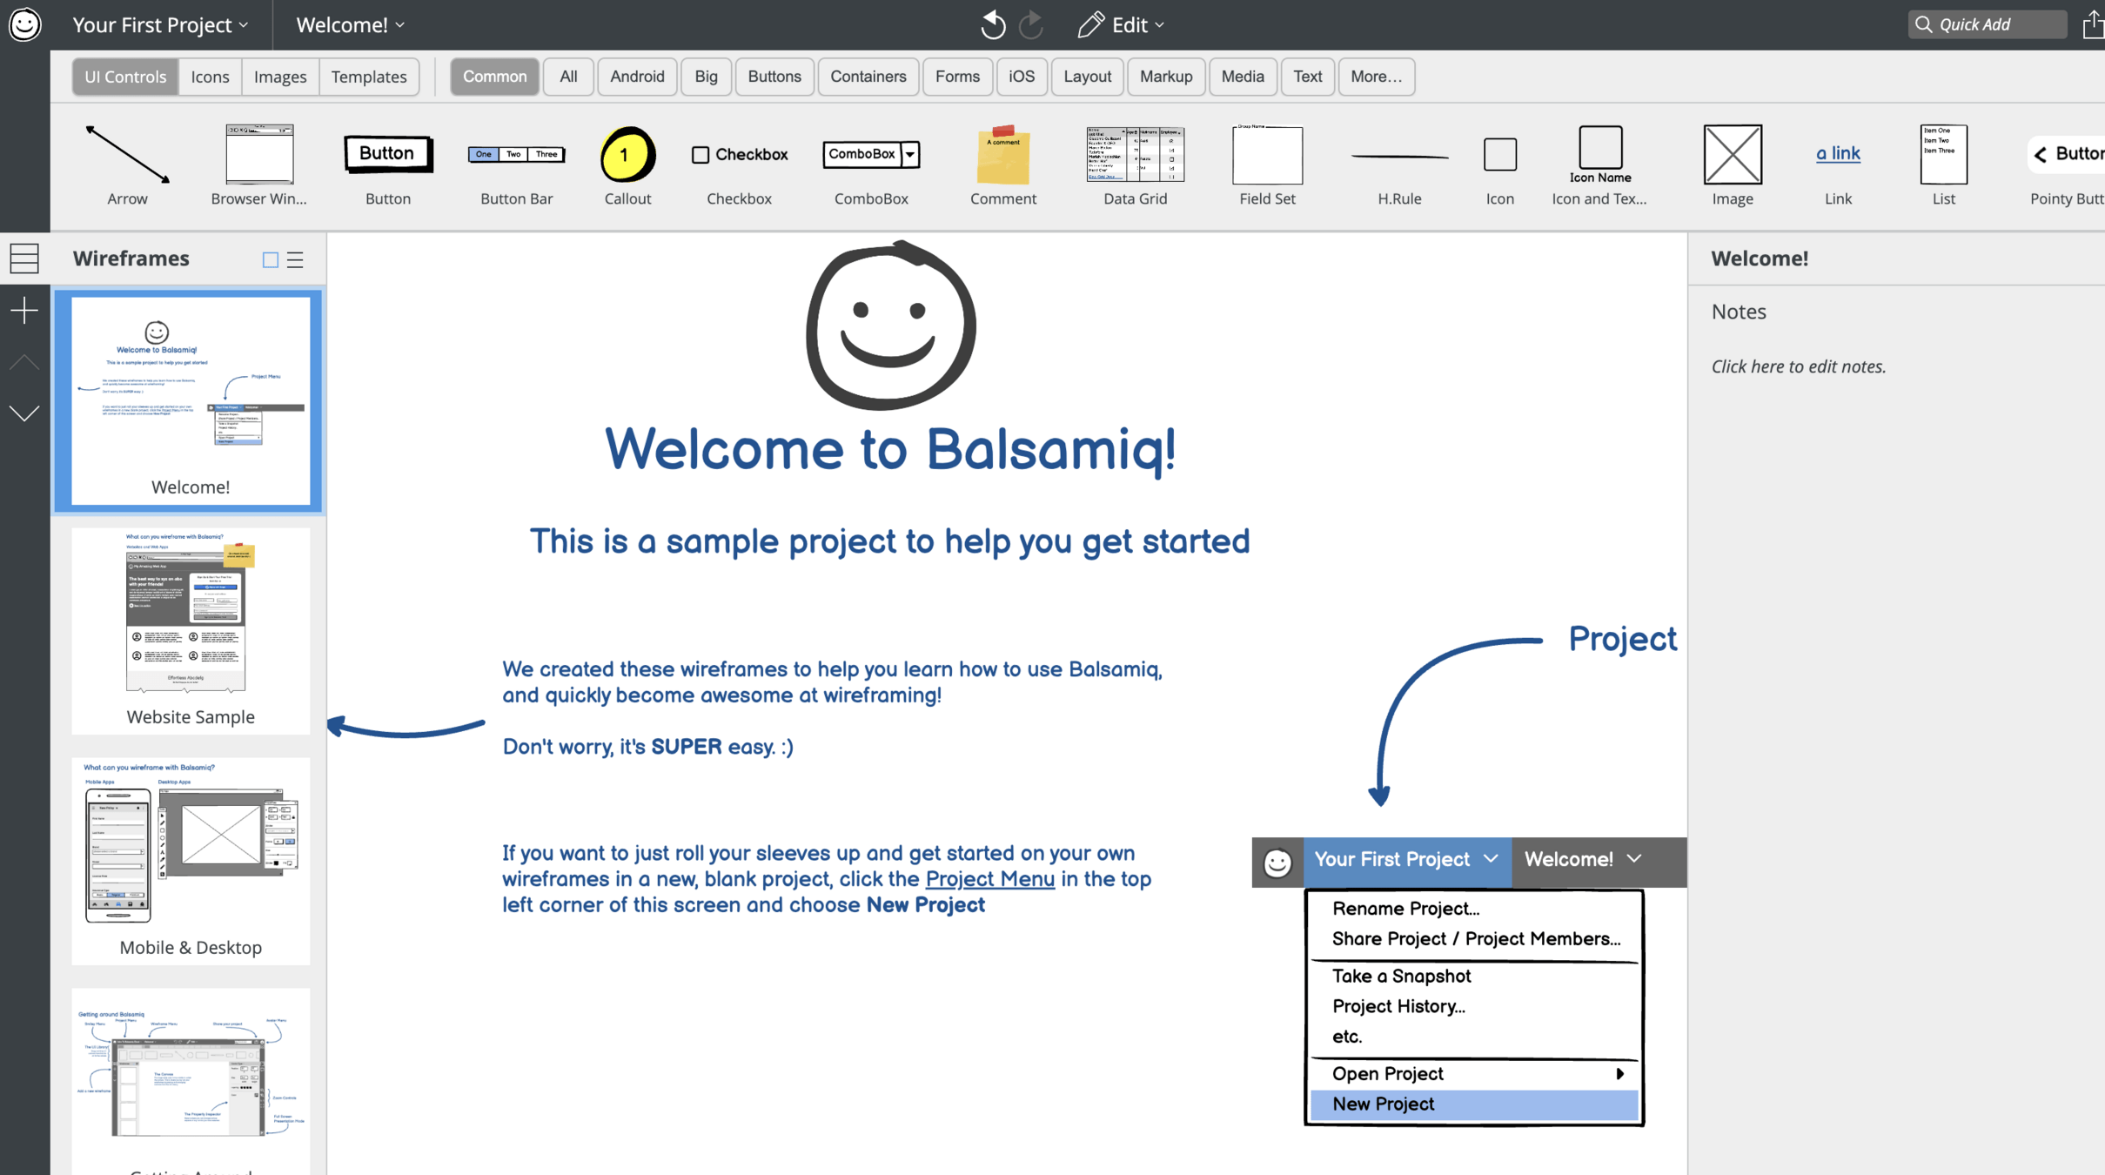This screenshot has height=1175, width=2105.
Task: Open the Your First Project dropdown menu
Action: point(161,24)
